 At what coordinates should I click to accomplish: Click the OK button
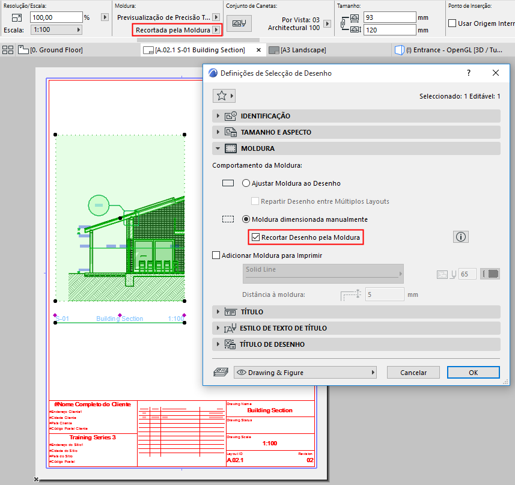[474, 373]
